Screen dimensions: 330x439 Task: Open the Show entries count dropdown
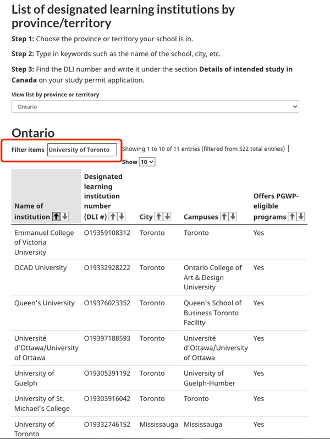coord(147,162)
